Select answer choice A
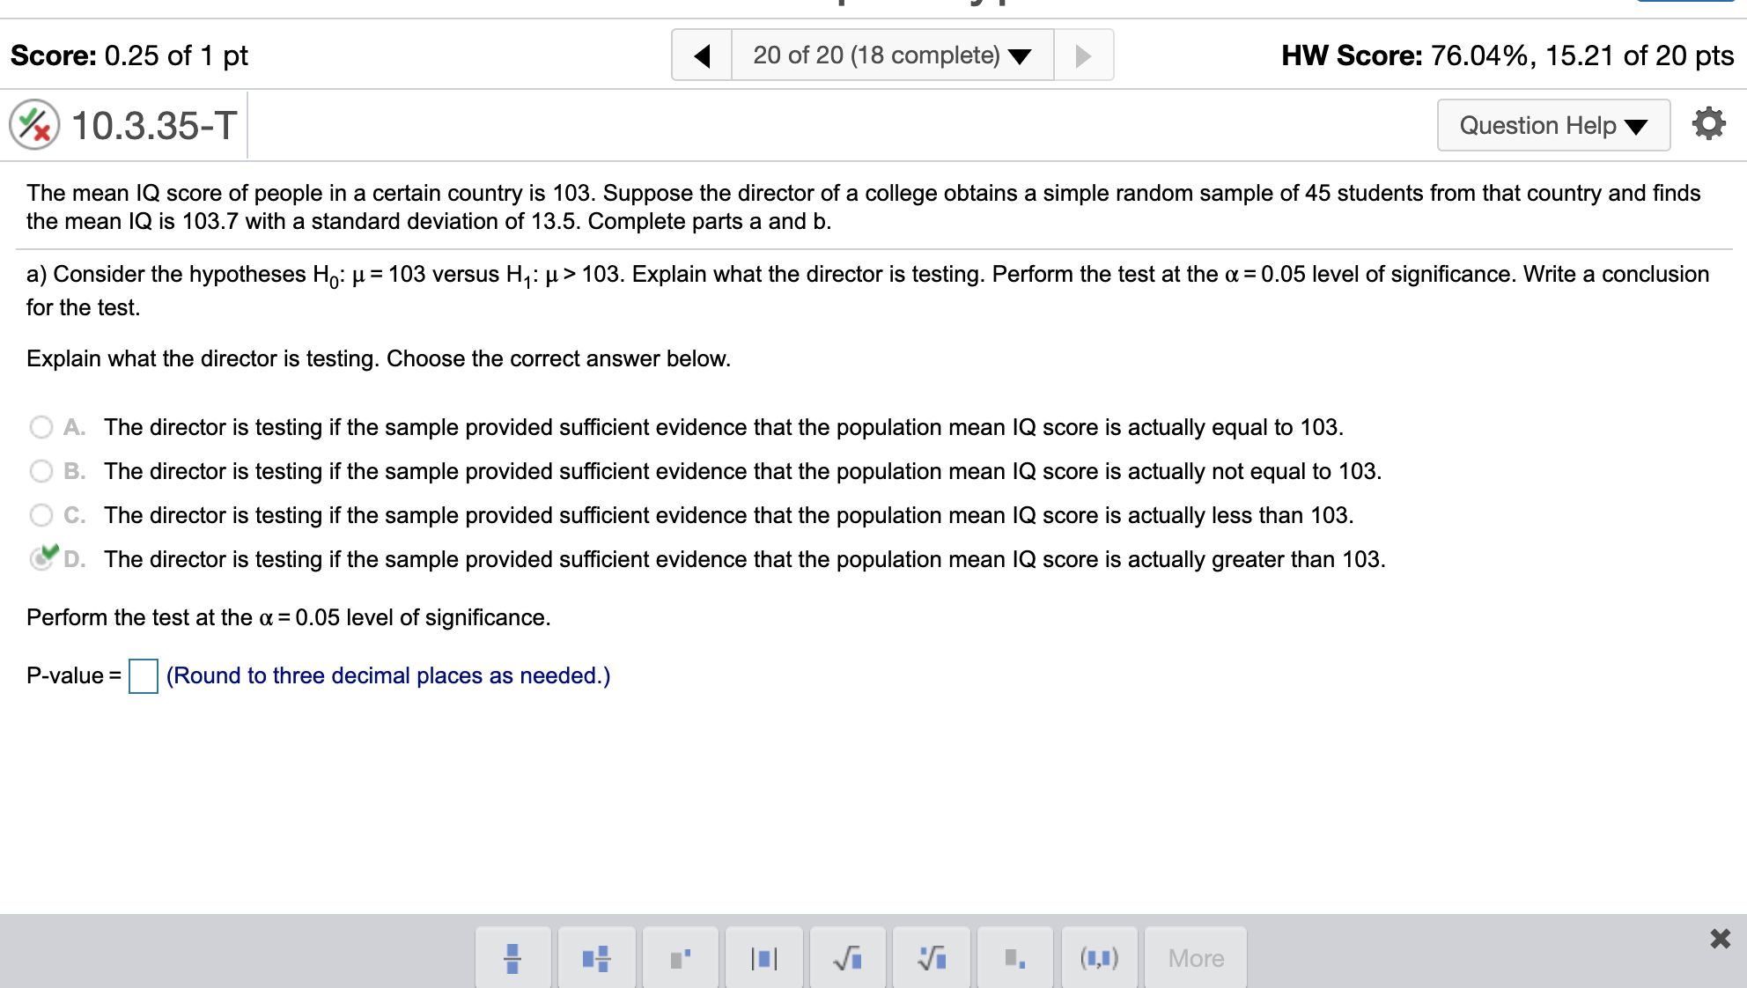The height and width of the screenshot is (988, 1747). point(41,427)
